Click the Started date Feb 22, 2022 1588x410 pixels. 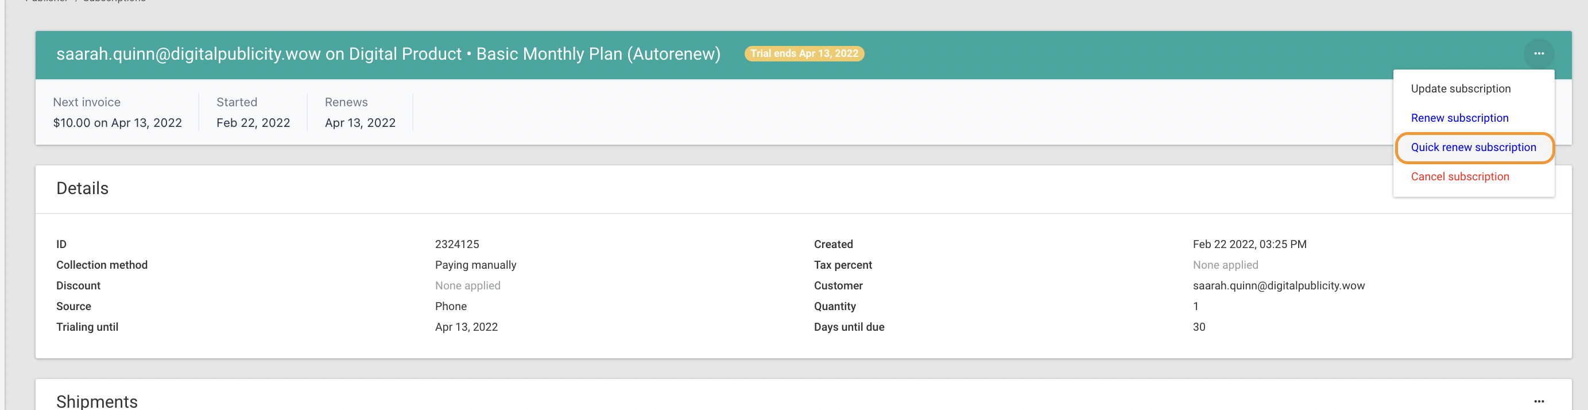(253, 123)
